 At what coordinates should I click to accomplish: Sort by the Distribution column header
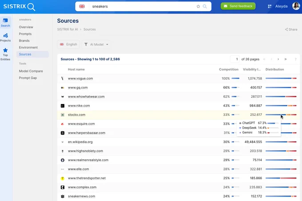[274, 69]
